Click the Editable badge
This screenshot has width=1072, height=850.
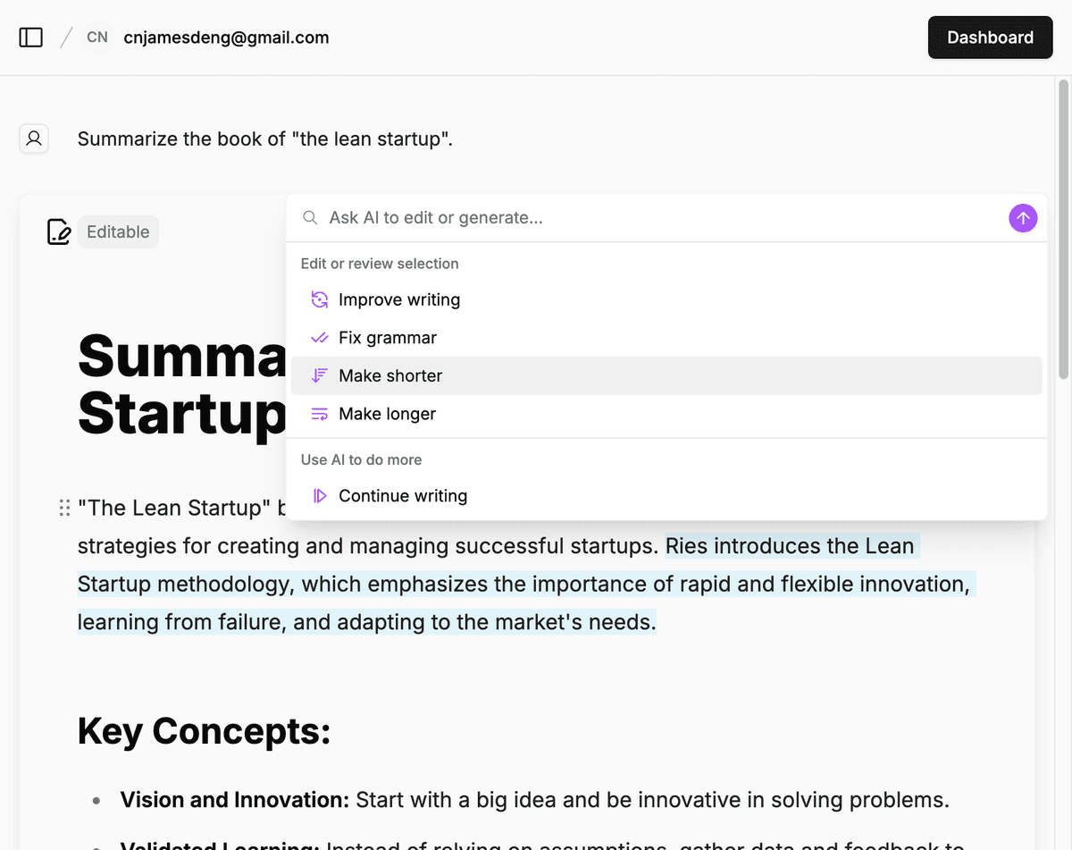(118, 231)
